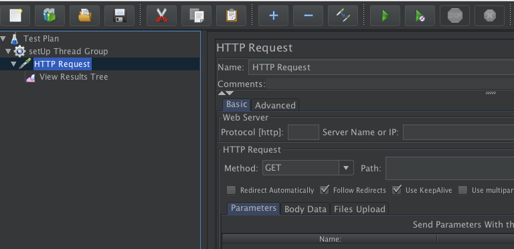Click the HTTP Request pipette icon
Screen dimensions: 514x249
[x=25, y=64]
